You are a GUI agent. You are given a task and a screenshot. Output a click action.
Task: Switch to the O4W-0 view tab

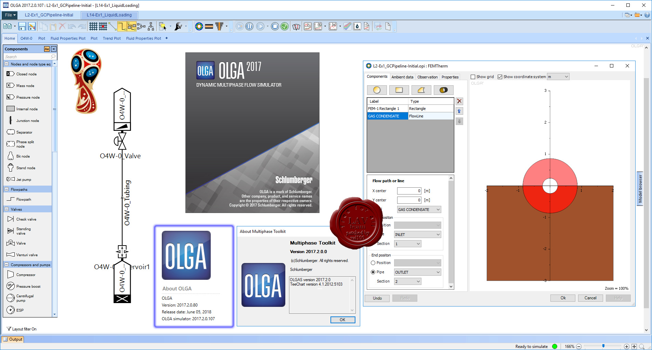(26, 38)
